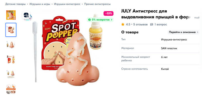Open the "Игрушки и игры" breadcrumb
Screen dimensions: 202x105
coord(40,4)
